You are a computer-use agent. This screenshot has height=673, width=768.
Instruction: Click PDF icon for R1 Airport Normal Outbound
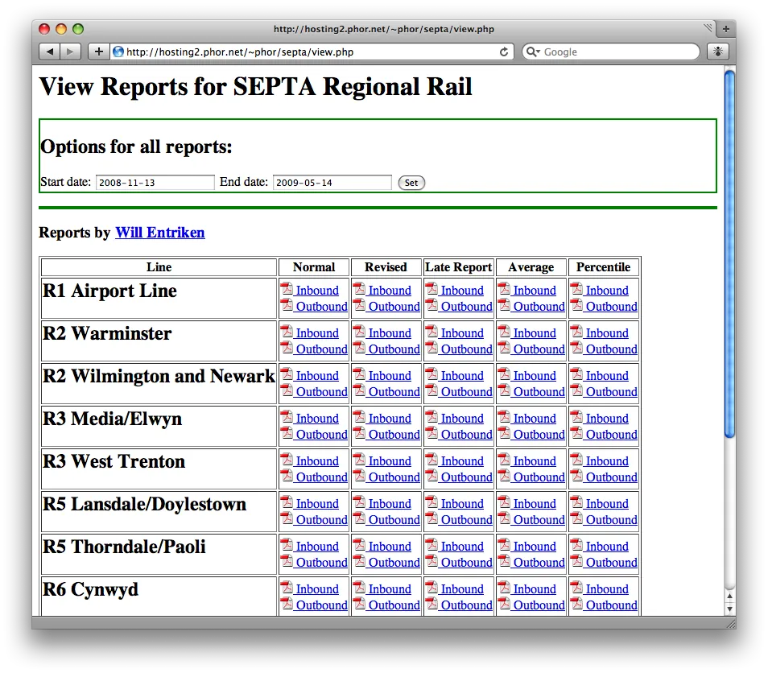[x=287, y=305]
